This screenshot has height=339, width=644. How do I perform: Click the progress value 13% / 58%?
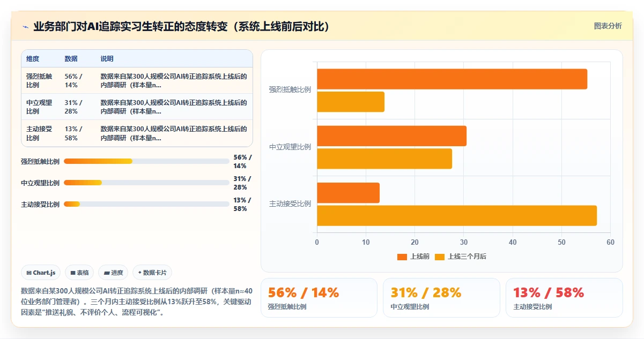tap(242, 204)
